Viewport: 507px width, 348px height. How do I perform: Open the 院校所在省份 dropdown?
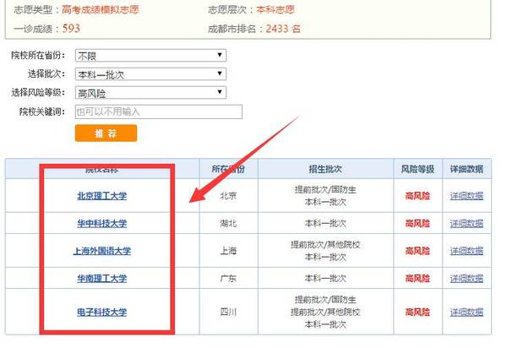(150, 55)
